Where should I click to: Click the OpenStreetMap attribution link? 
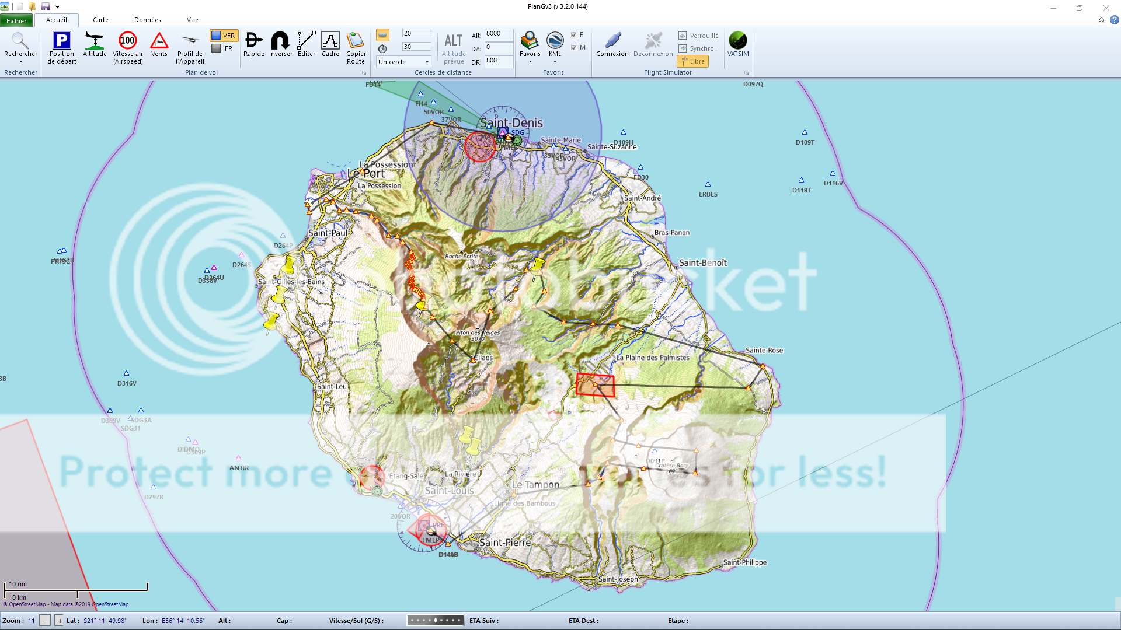point(66,604)
